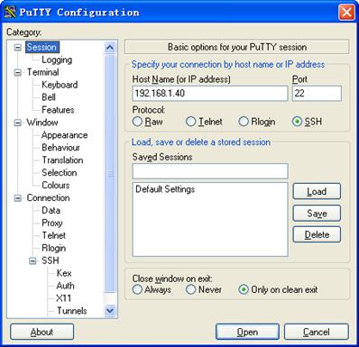This screenshot has width=359, height=347.
Task: Open the Tunnels settings page
Action: tap(71, 311)
